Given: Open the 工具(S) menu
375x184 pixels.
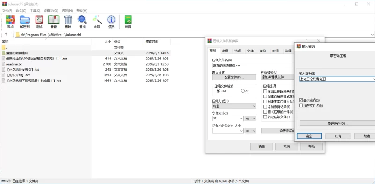Looking at the screenshot, I should click(x=35, y=11).
